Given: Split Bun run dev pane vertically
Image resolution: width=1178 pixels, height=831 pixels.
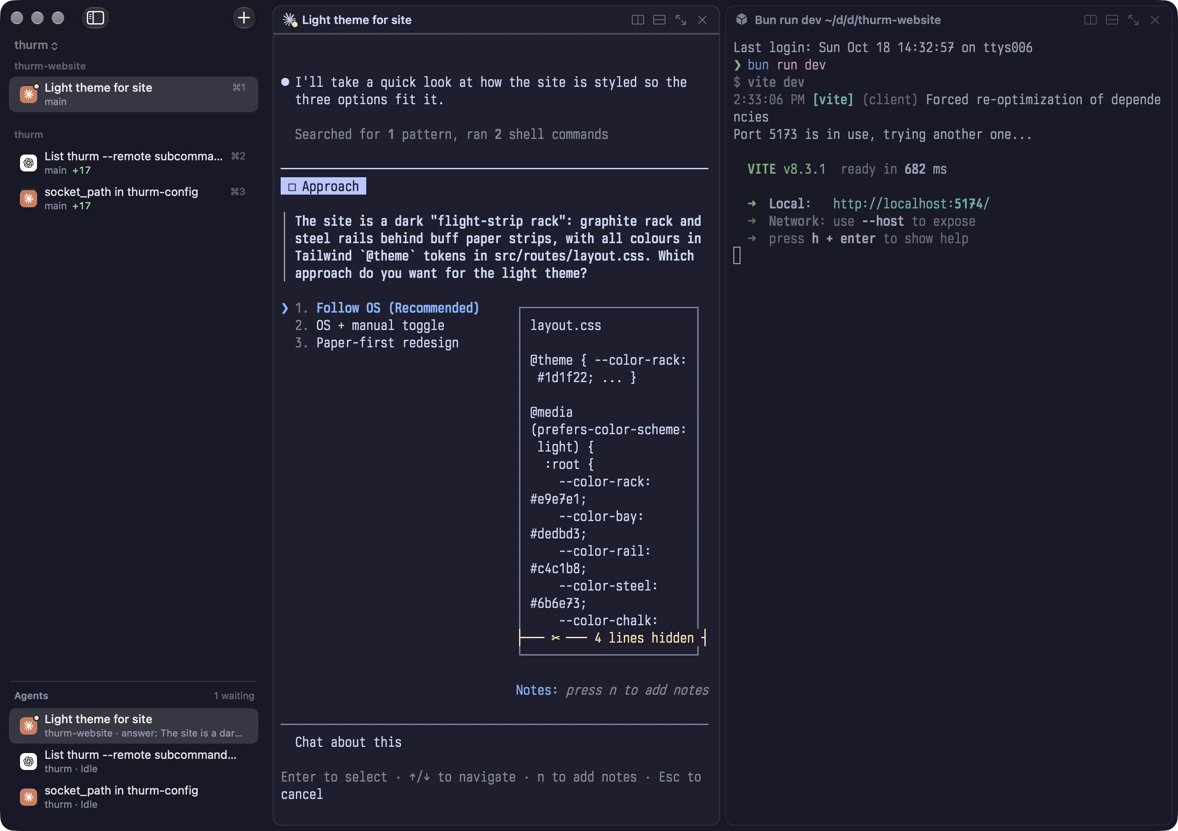Looking at the screenshot, I should pyautogui.click(x=1091, y=20).
